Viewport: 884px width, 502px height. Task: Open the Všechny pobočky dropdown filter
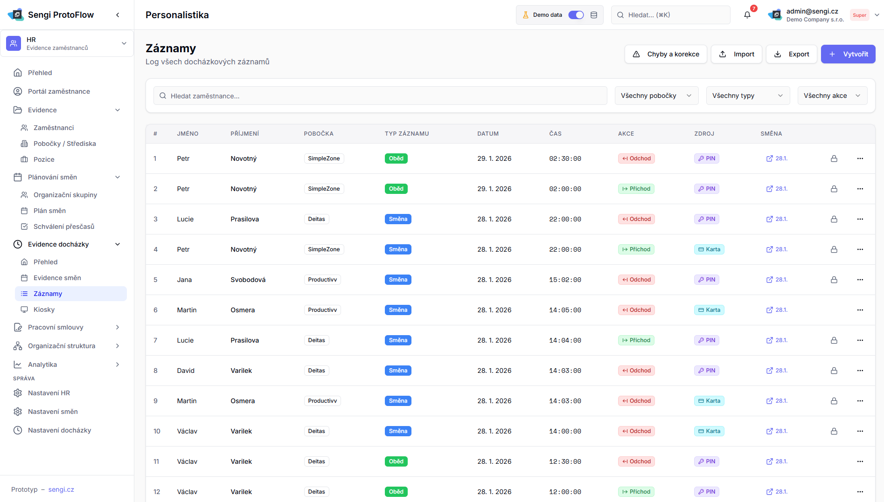click(x=656, y=96)
